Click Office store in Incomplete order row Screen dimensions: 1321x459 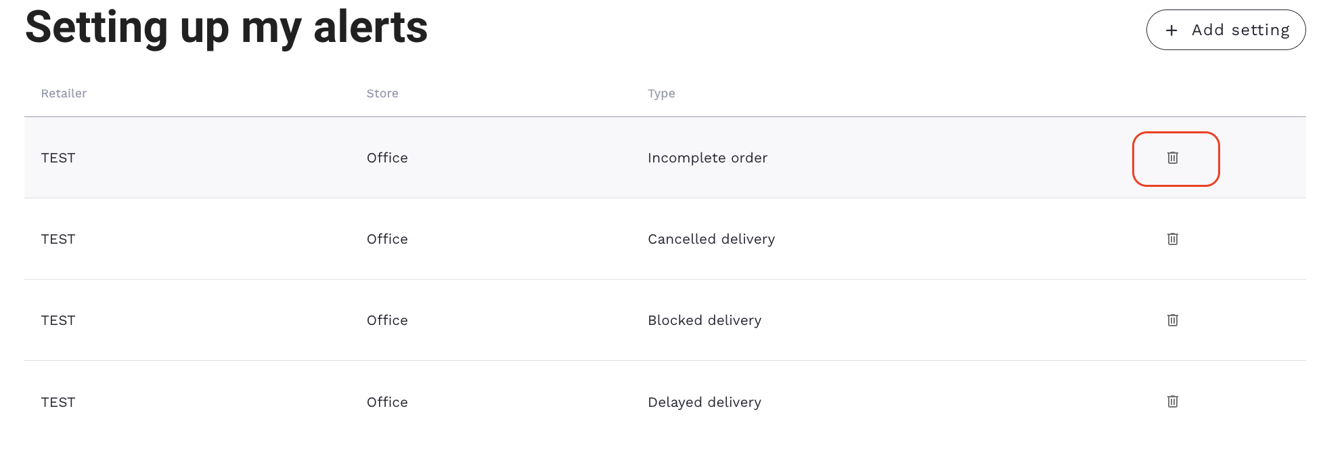(387, 158)
